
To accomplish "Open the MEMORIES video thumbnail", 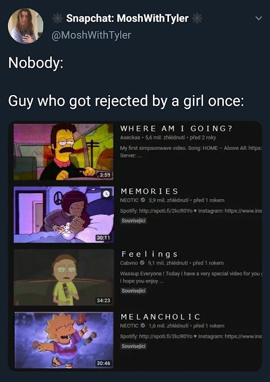I will click(63, 215).
